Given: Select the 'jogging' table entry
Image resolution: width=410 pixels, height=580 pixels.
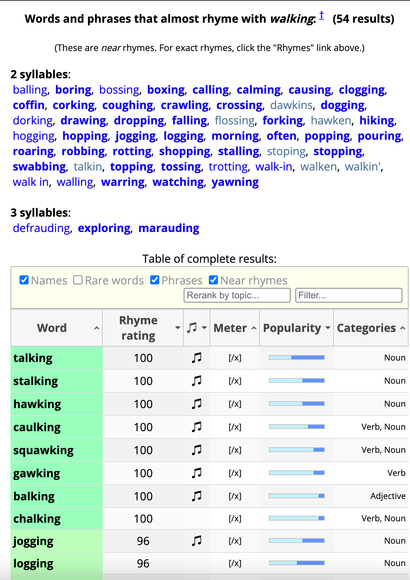Looking at the screenshot, I should tap(34, 541).
